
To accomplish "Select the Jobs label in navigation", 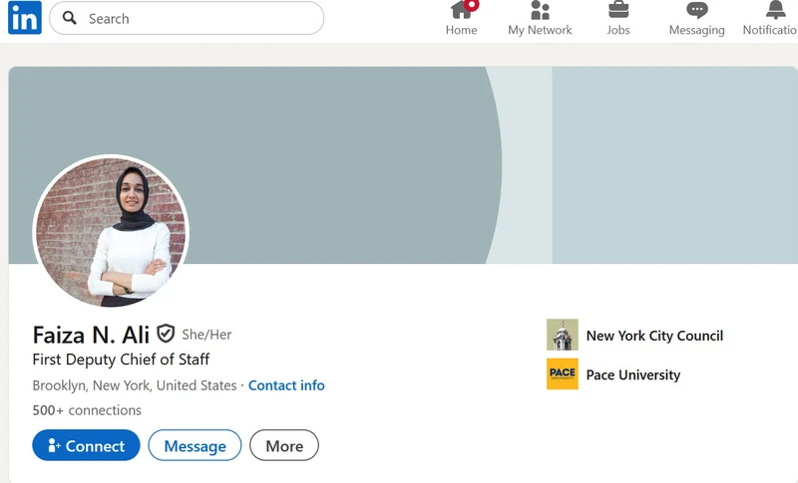I will pos(618,30).
